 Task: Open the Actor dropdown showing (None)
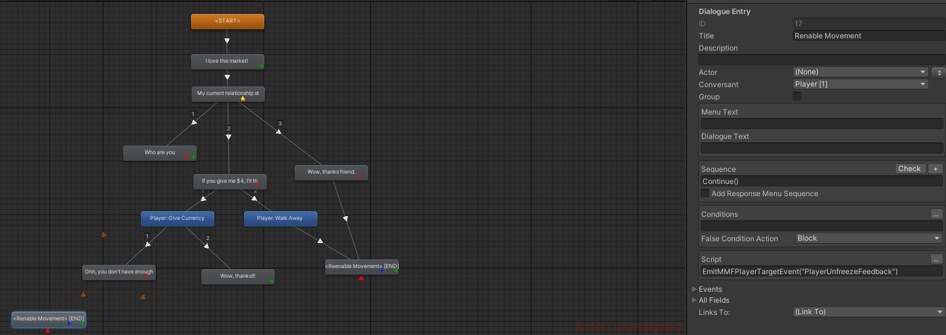(x=861, y=72)
